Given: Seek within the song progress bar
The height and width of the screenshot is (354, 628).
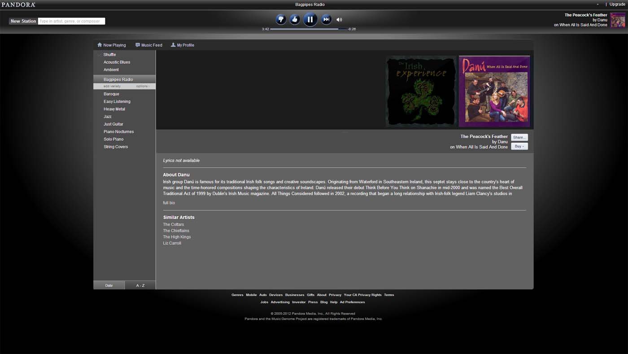Looking at the screenshot, I should click(308, 29).
